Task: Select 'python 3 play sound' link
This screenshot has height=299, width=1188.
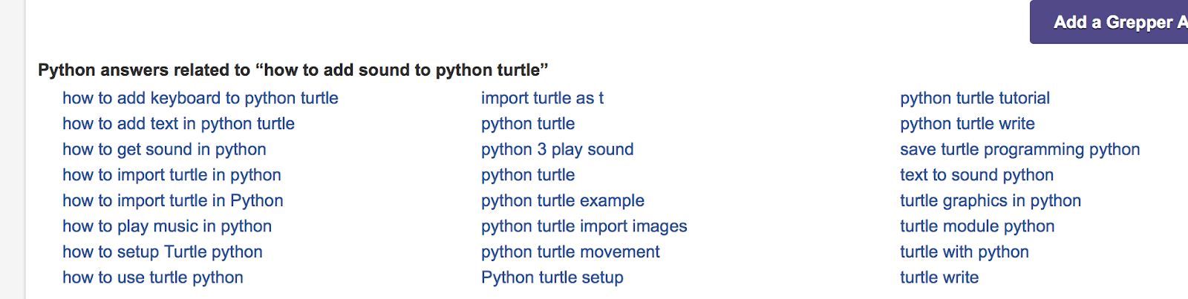Action: [x=558, y=149]
